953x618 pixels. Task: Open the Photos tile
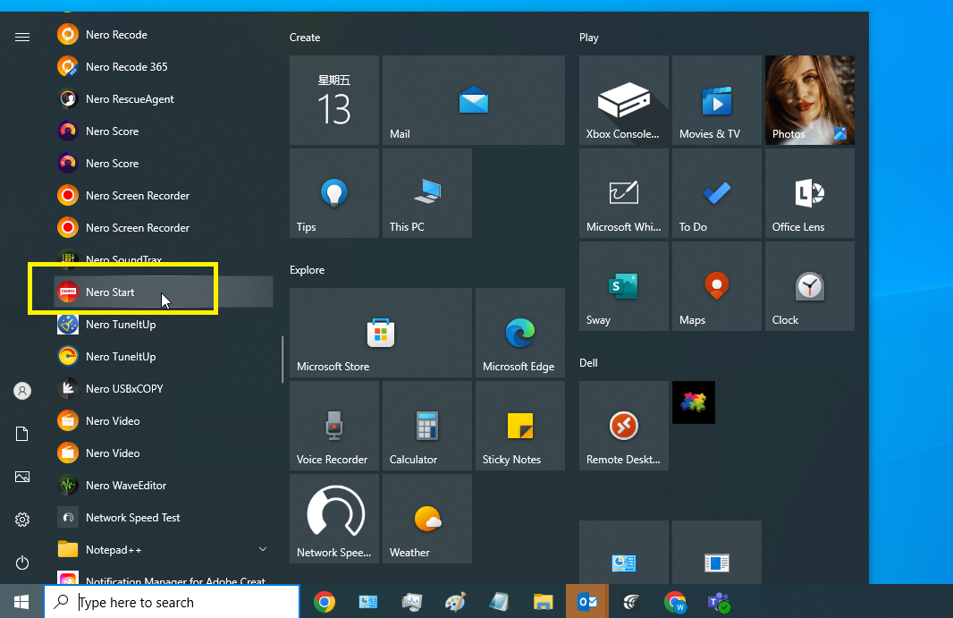click(x=810, y=100)
